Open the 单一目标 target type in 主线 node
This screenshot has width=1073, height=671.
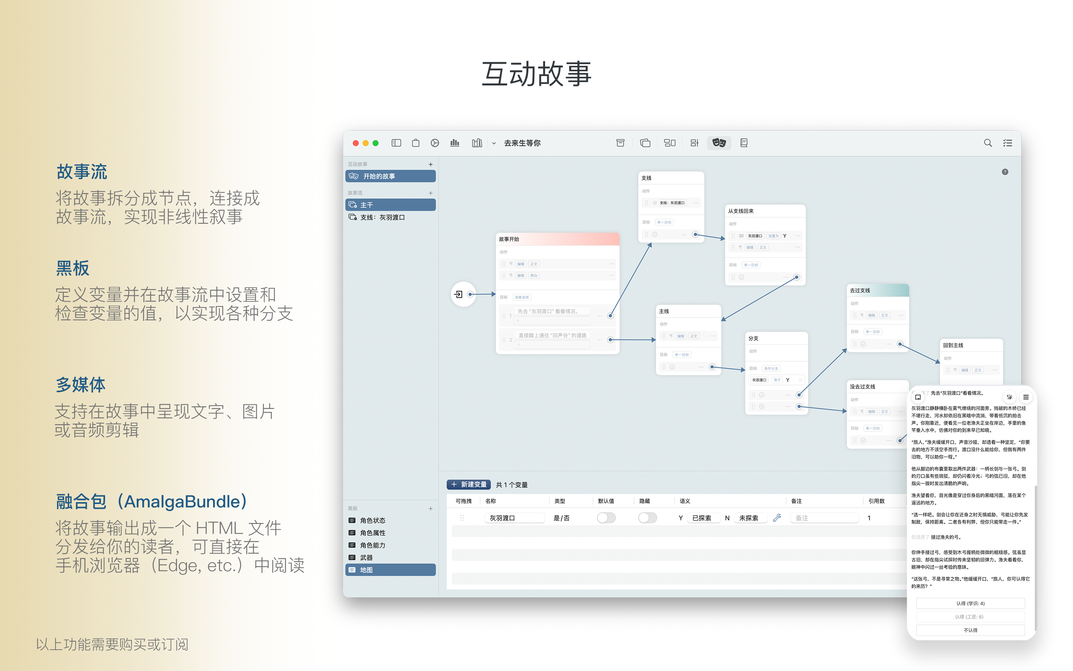tap(682, 355)
